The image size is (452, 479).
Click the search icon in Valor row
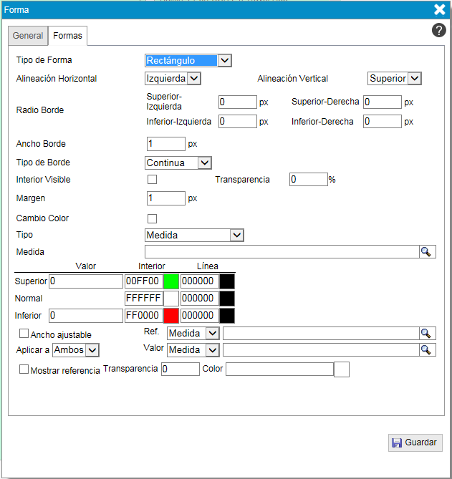click(x=426, y=349)
